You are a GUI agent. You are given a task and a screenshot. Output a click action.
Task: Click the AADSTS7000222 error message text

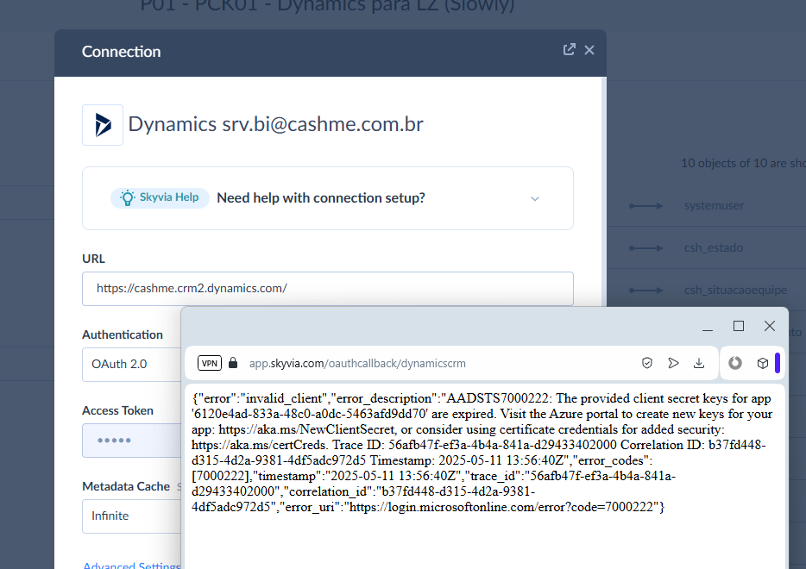tap(482, 453)
